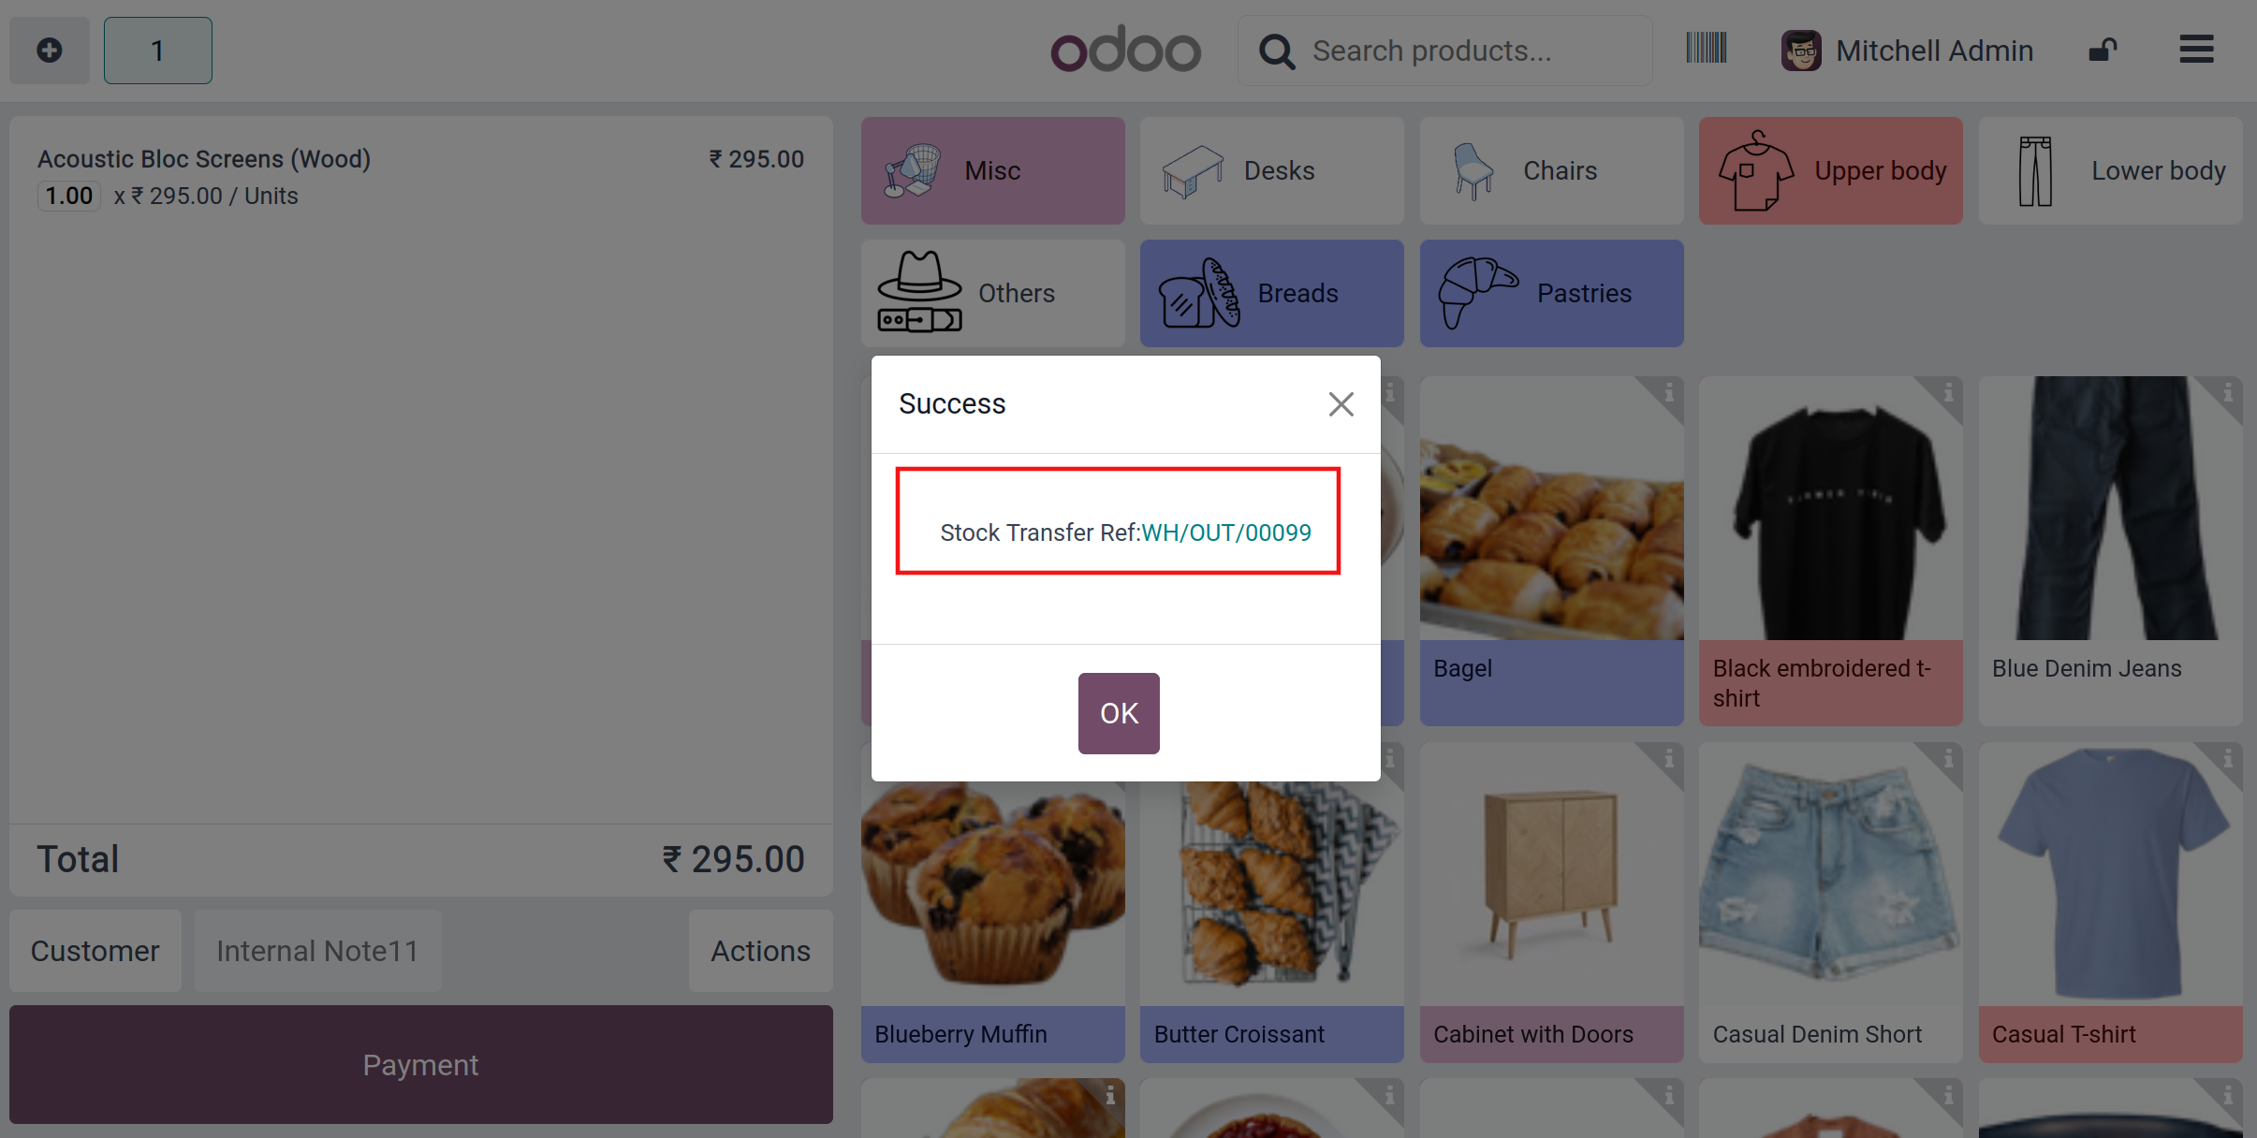Click the Payment button
The image size is (2257, 1138).
coord(420,1065)
